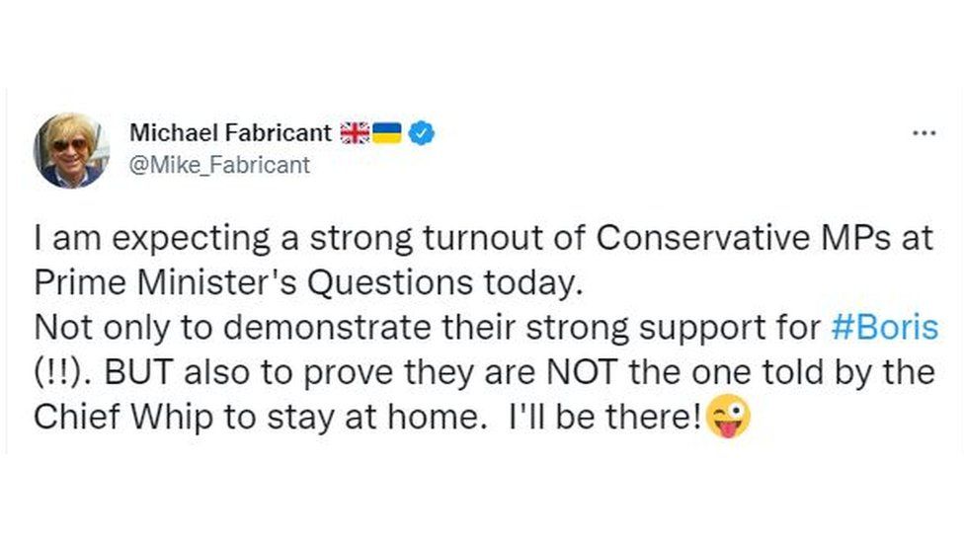Click the @Mike_Fabricant handle

(219, 165)
